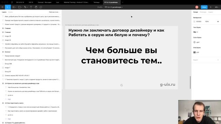Open Move tool options dropdown arrow
Image resolution: width=221 pixels, height=124 pixels.
10,7
